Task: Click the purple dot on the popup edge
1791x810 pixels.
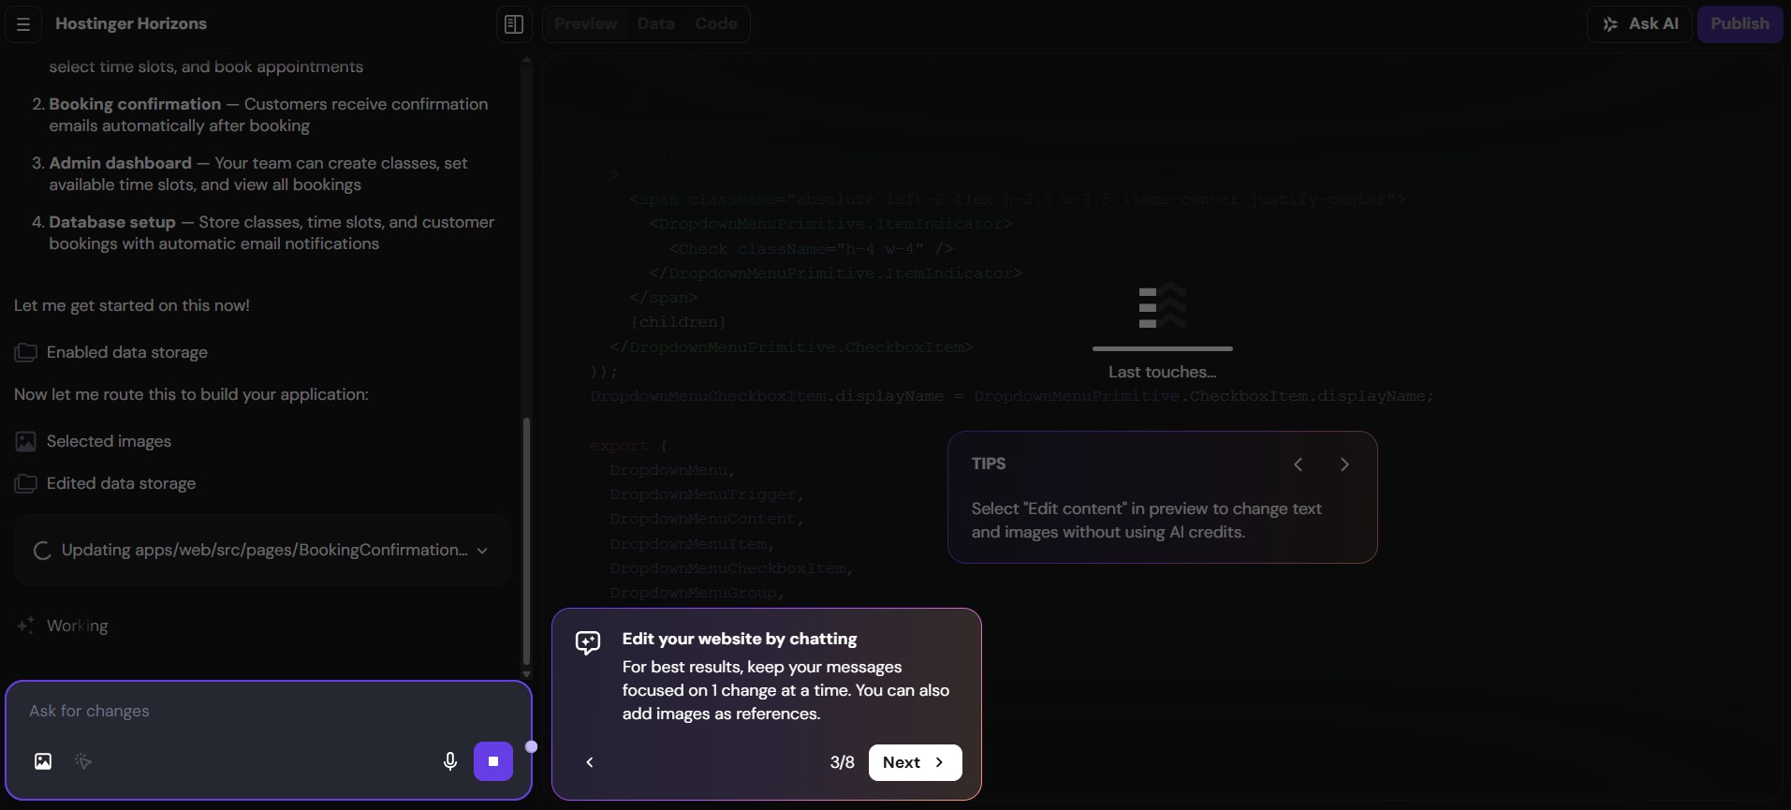Action: coord(532,746)
